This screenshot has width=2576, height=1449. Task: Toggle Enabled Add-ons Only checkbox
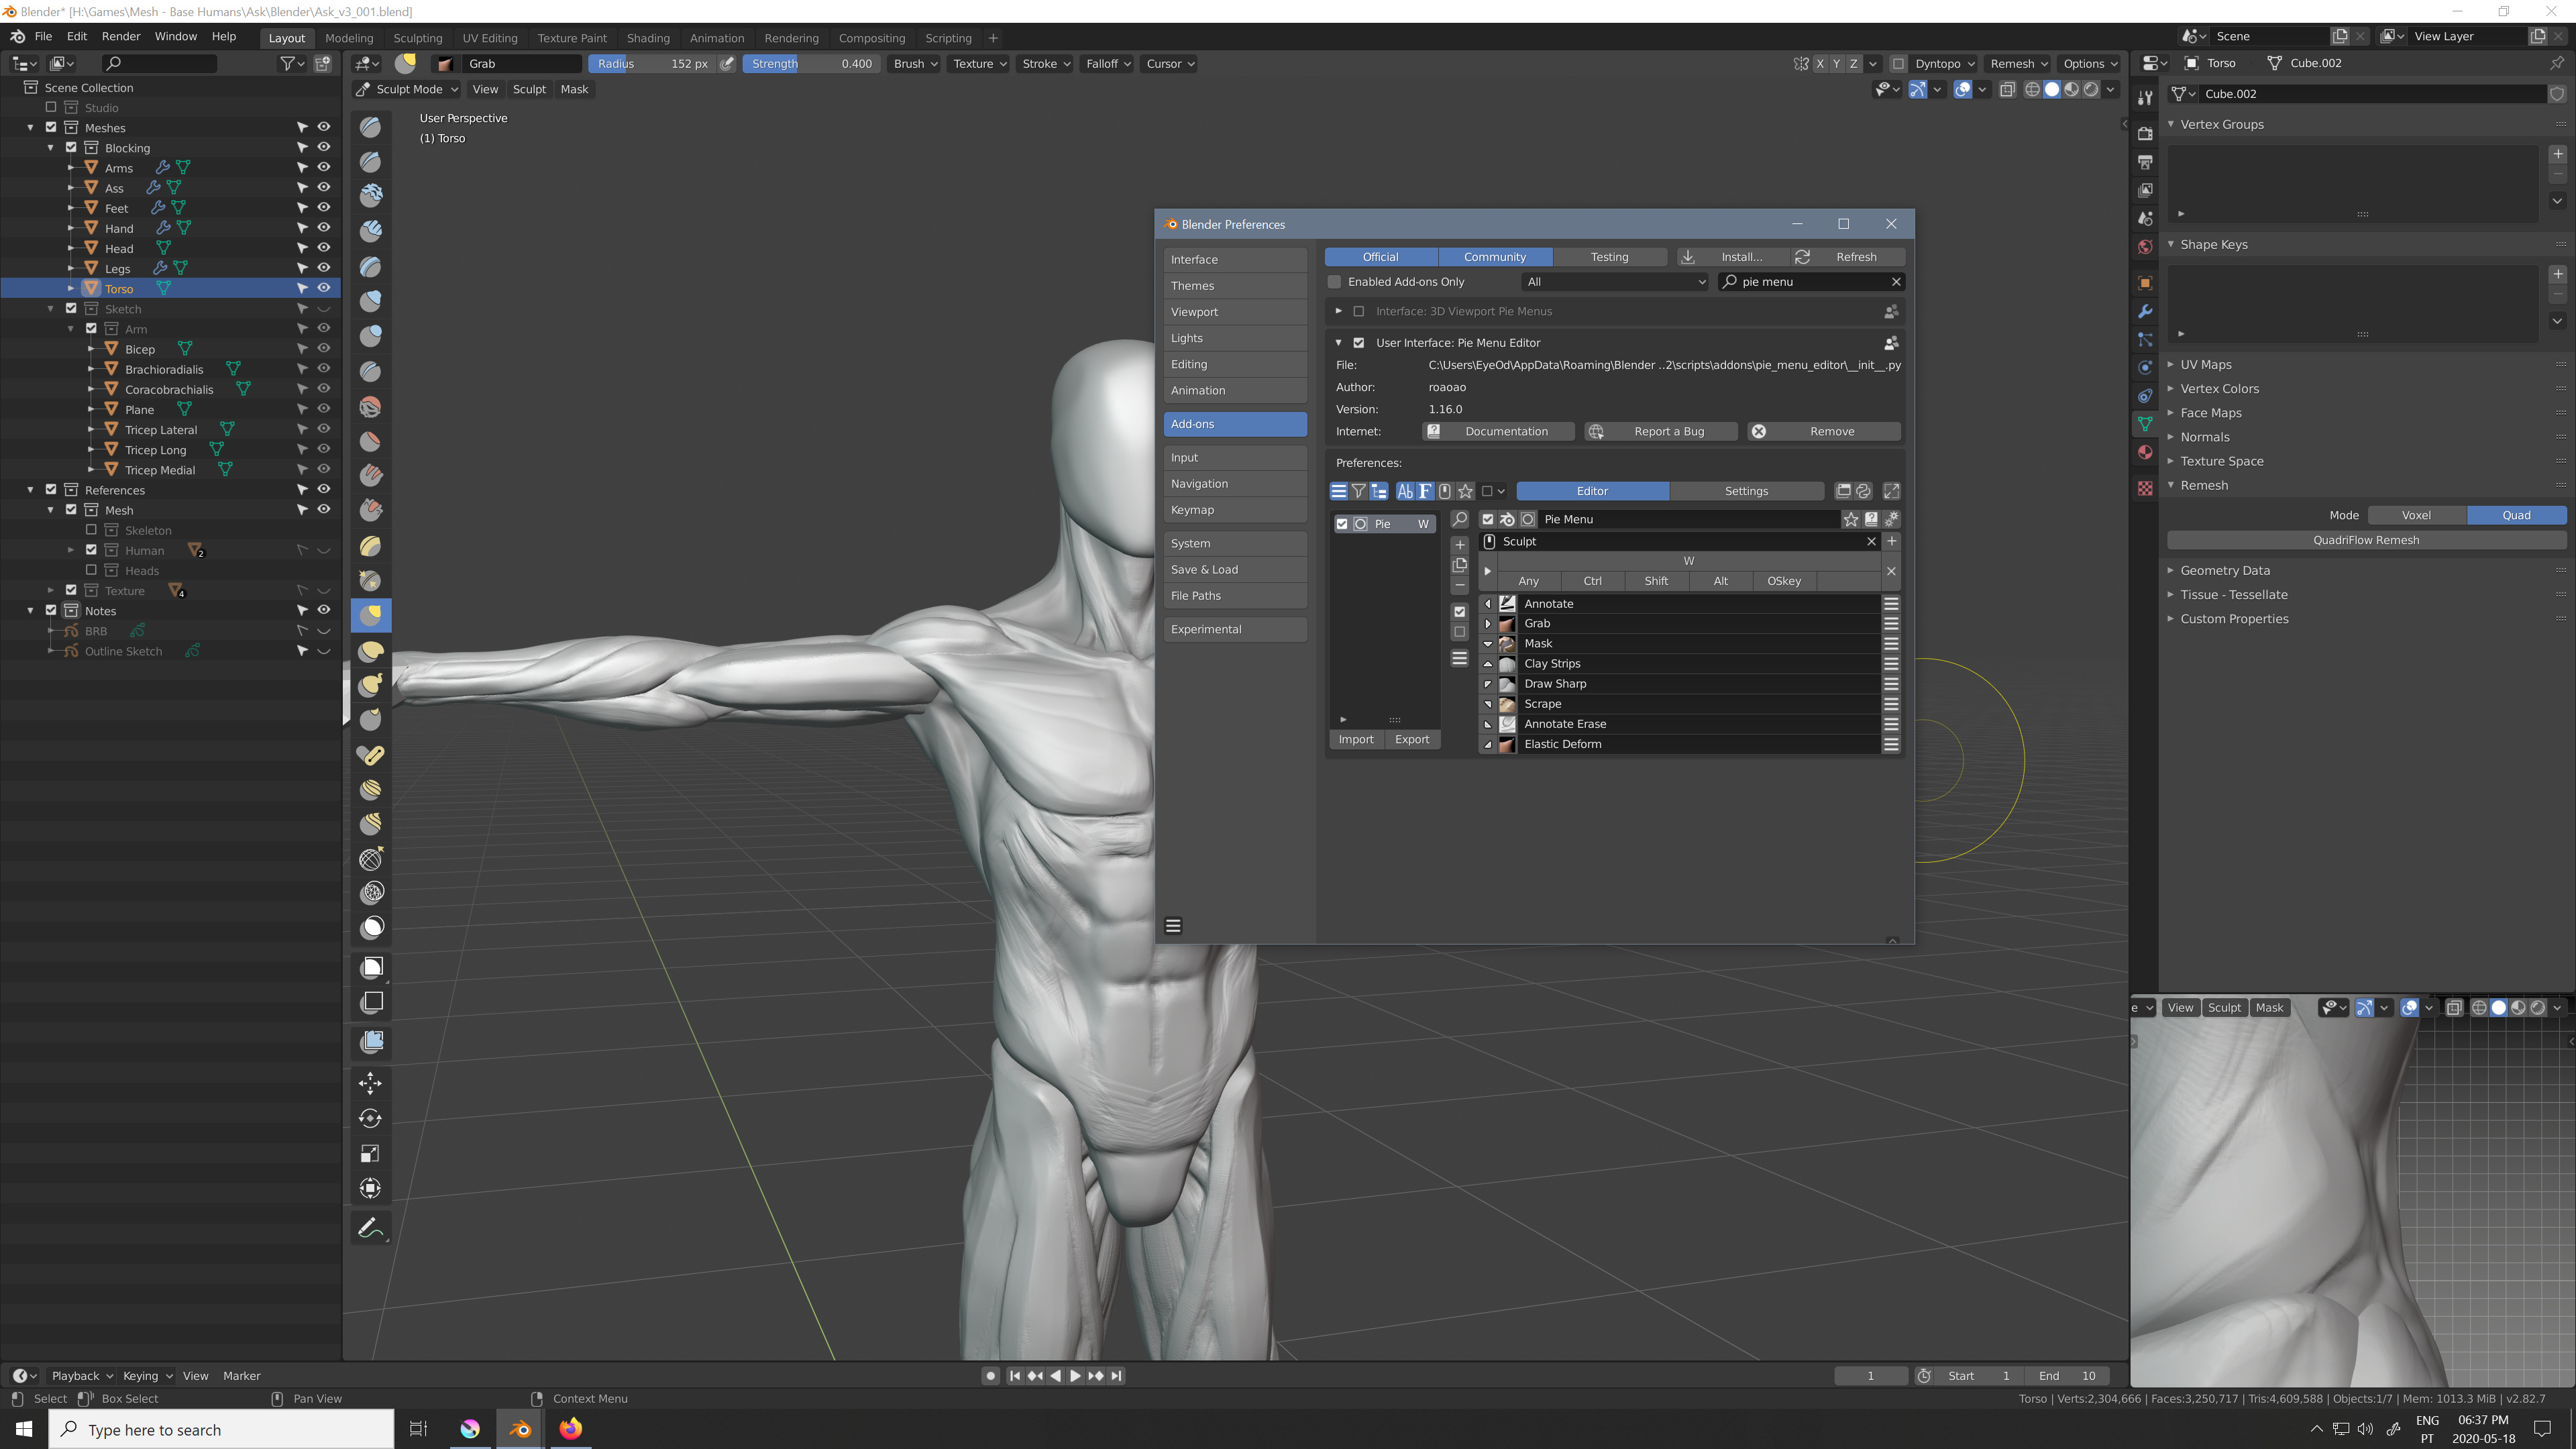(1335, 282)
